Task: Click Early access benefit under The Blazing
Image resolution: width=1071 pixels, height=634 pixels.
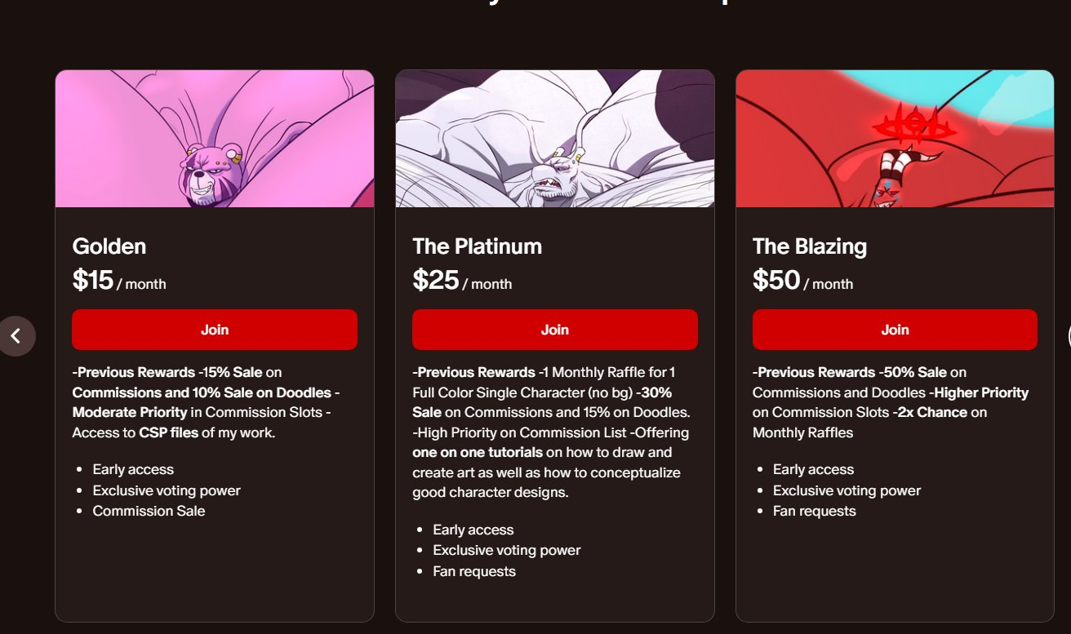Action: 813,469
